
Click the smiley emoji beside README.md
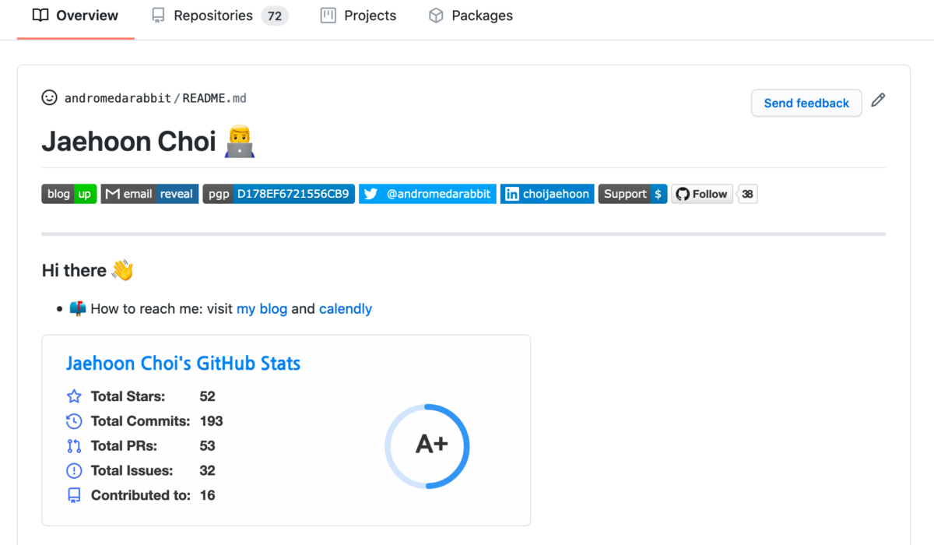coord(50,98)
